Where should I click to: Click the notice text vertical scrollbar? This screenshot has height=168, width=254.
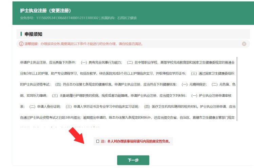(237, 89)
